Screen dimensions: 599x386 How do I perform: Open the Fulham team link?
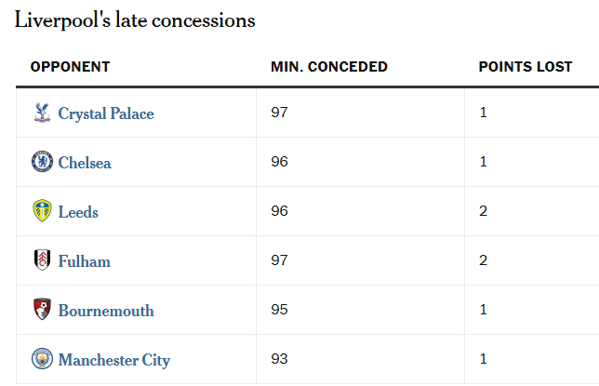pos(85,261)
